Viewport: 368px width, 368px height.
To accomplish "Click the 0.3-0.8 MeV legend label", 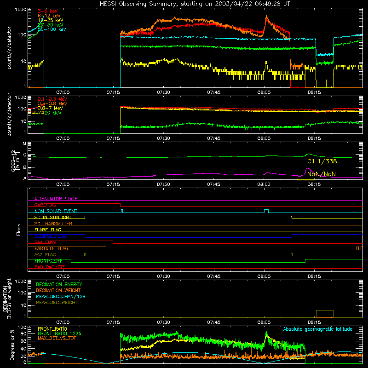I will (x=52, y=103).
